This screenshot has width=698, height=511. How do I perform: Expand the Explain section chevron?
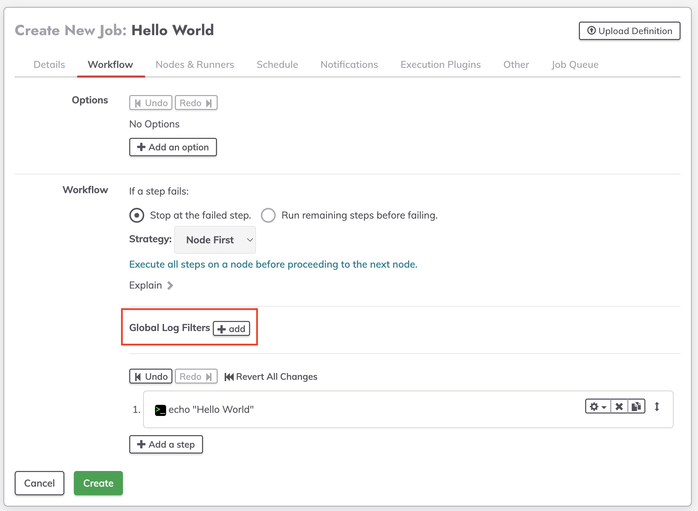click(x=170, y=285)
